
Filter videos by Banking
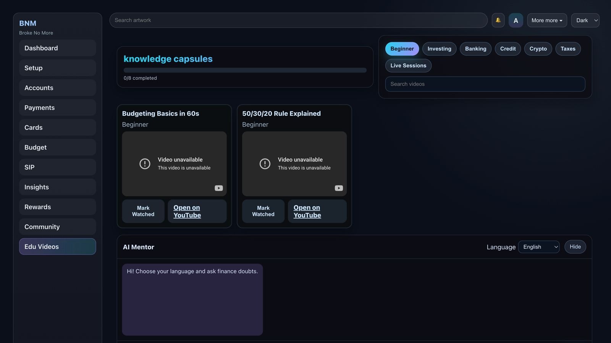pyautogui.click(x=475, y=49)
